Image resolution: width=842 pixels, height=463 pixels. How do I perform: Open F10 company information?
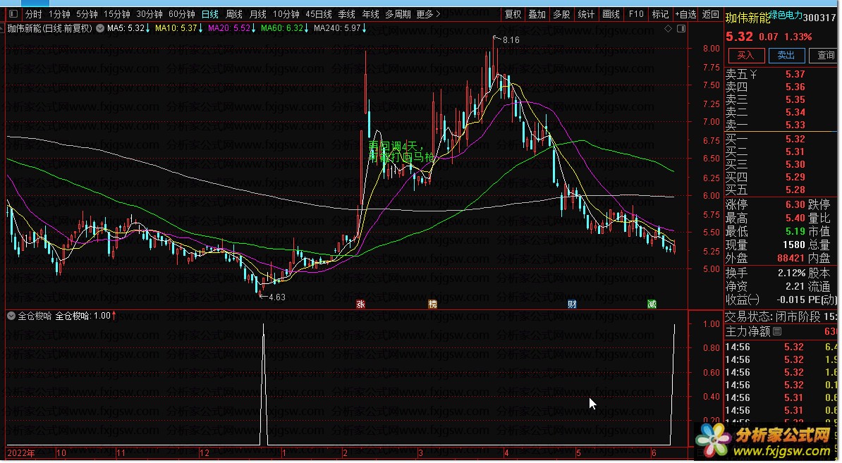pos(636,15)
